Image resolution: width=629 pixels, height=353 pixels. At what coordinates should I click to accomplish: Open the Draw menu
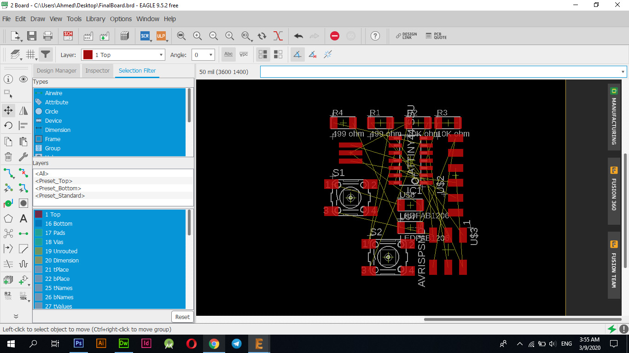coord(38,19)
